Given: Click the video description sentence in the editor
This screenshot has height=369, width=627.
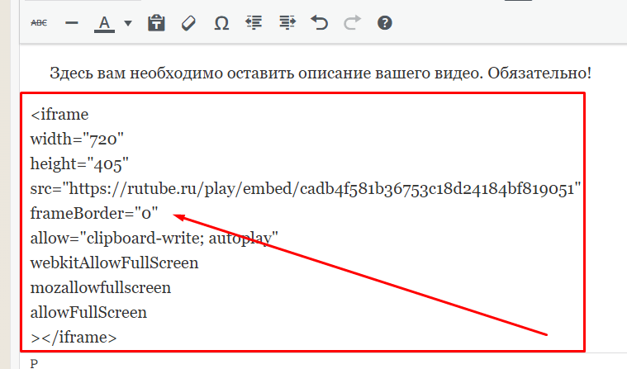Looking at the screenshot, I should [321, 73].
